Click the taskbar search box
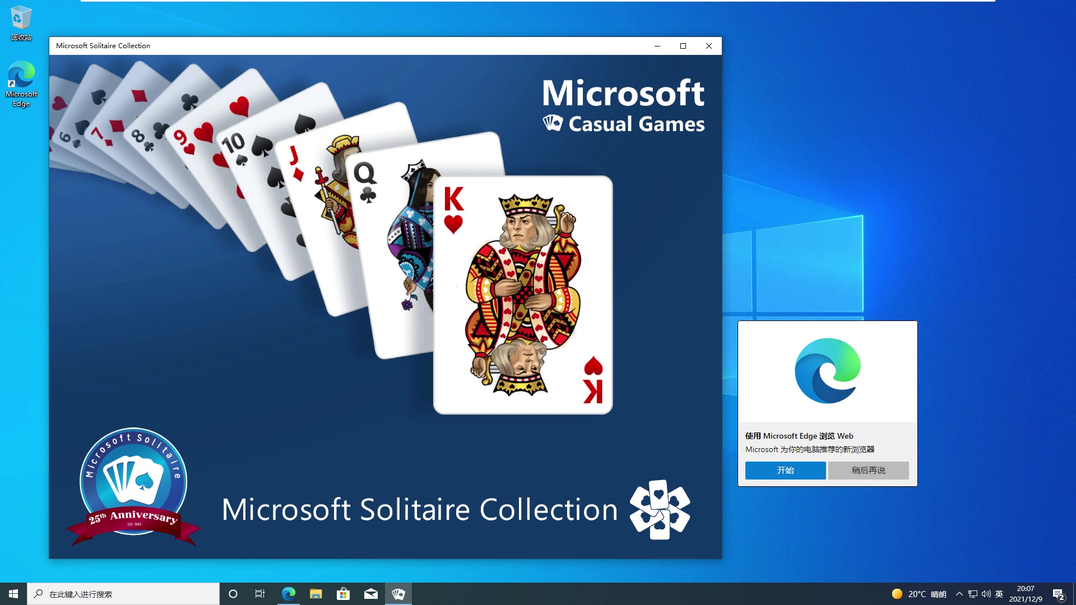The width and height of the screenshot is (1076, 605). pyautogui.click(x=123, y=594)
